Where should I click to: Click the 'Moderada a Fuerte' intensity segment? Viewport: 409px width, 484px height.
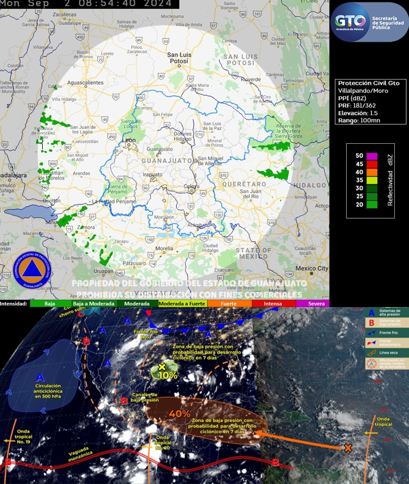182,303
